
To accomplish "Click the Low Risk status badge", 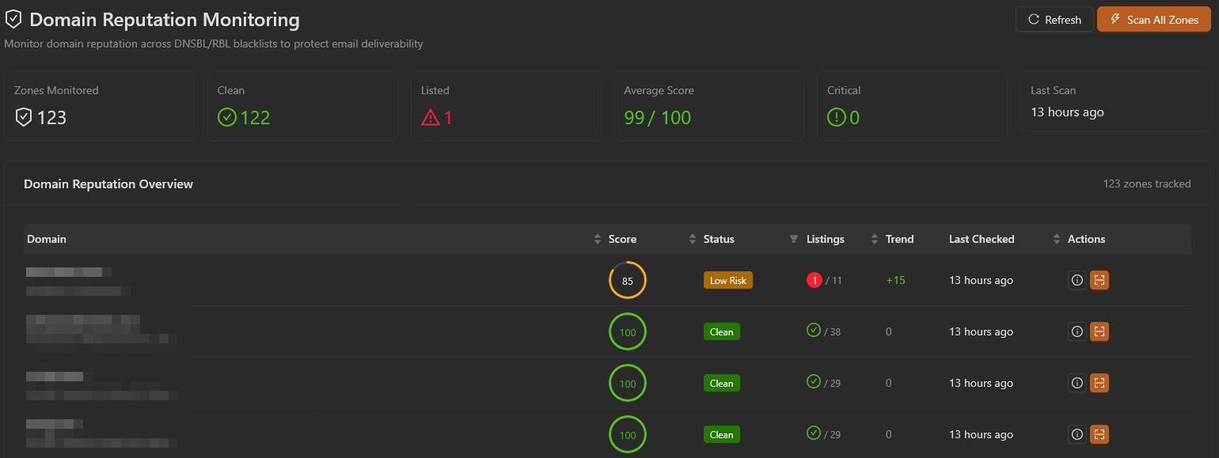I will (x=728, y=280).
